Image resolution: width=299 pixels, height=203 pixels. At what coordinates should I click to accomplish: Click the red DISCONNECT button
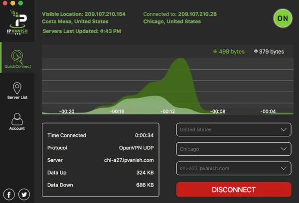234,190
